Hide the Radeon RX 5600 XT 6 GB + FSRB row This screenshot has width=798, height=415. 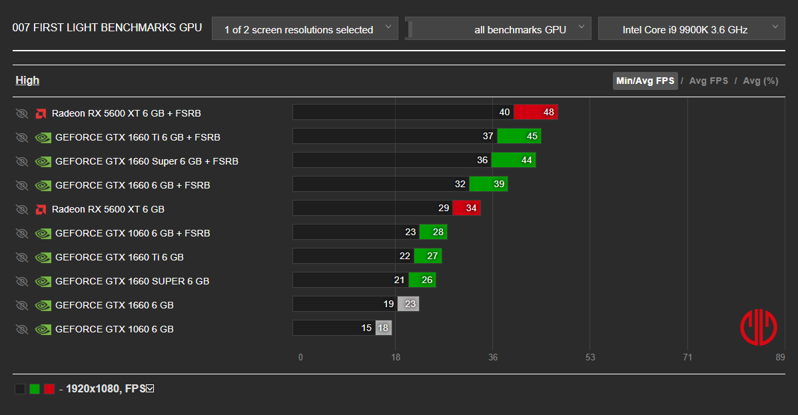pos(22,113)
